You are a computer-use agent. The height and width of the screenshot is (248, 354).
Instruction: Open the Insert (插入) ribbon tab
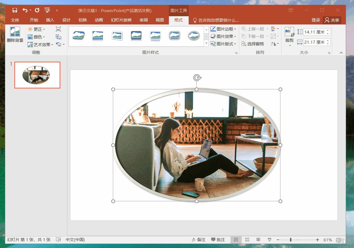tap(50, 20)
